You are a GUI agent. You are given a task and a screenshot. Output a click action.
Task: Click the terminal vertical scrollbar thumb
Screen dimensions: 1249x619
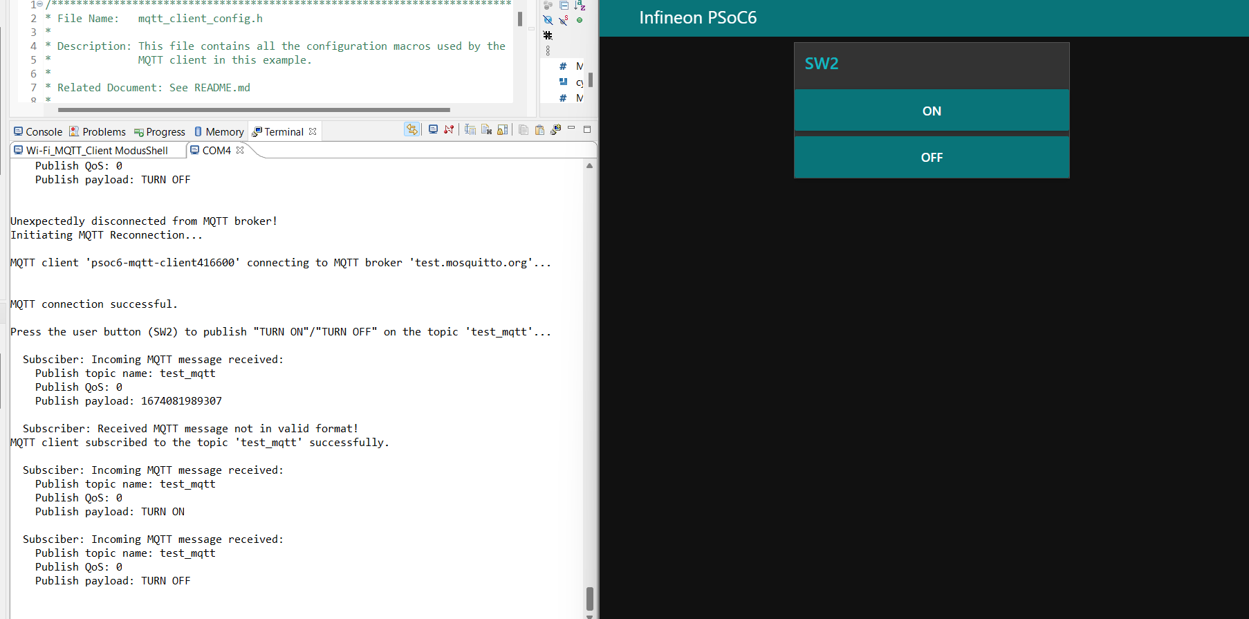589,598
